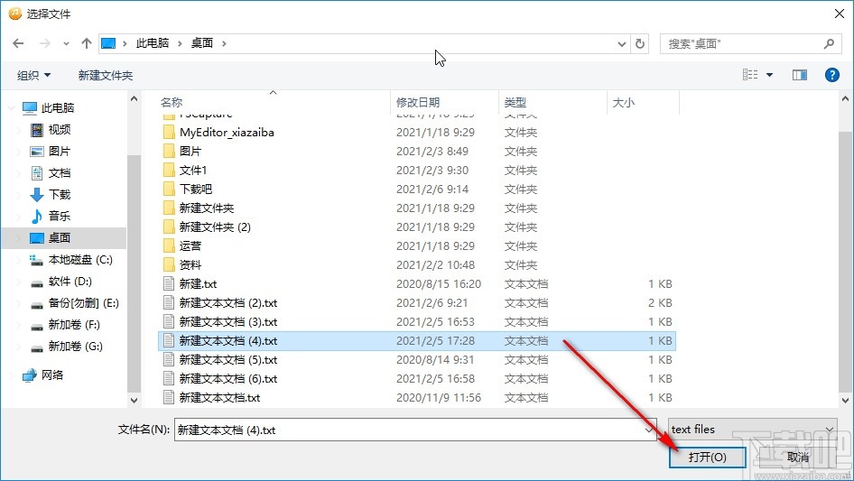Sort by 大小 column header
The height and width of the screenshot is (481, 854).
pos(624,102)
